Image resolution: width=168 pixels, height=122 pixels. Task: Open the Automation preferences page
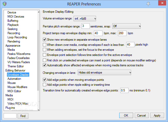coord(14,79)
